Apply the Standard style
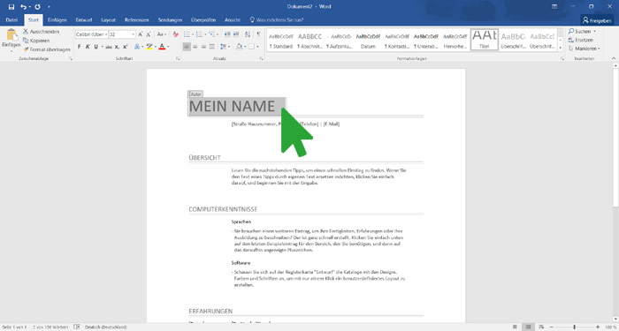This screenshot has height=331, width=619. [x=281, y=40]
